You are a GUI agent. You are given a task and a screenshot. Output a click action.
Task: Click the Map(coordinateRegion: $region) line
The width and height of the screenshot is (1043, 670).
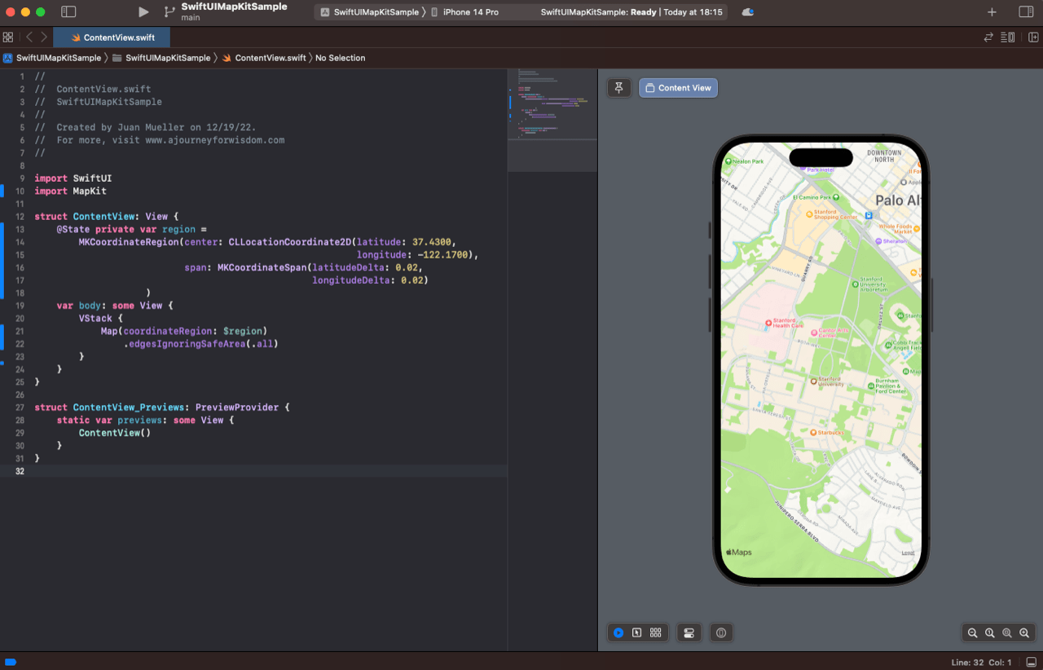184,331
